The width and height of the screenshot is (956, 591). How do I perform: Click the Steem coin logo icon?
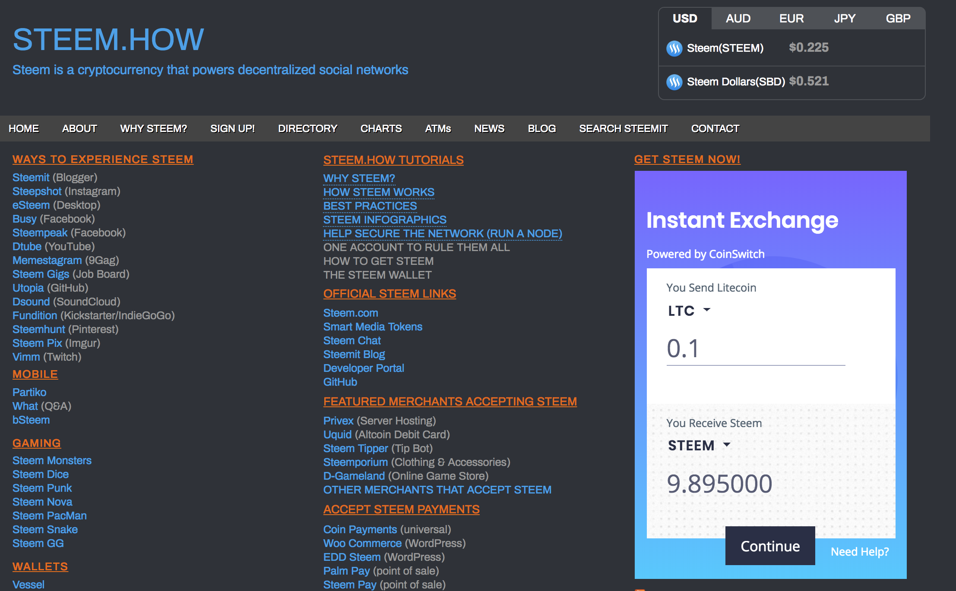674,48
